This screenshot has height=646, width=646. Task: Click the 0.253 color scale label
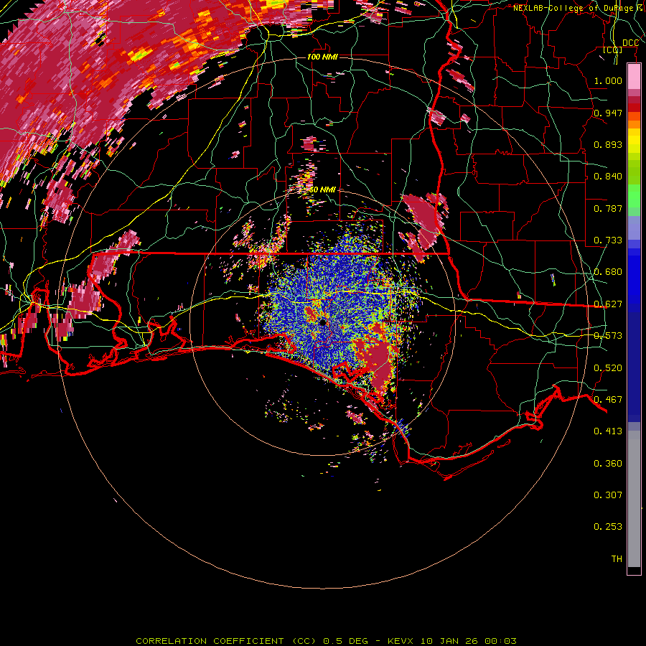[608, 527]
